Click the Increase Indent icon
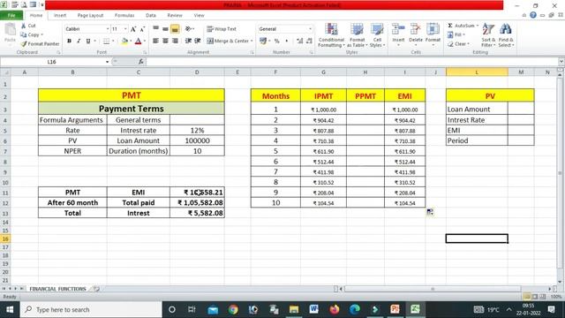This screenshot has width=565, height=318. click(198, 41)
